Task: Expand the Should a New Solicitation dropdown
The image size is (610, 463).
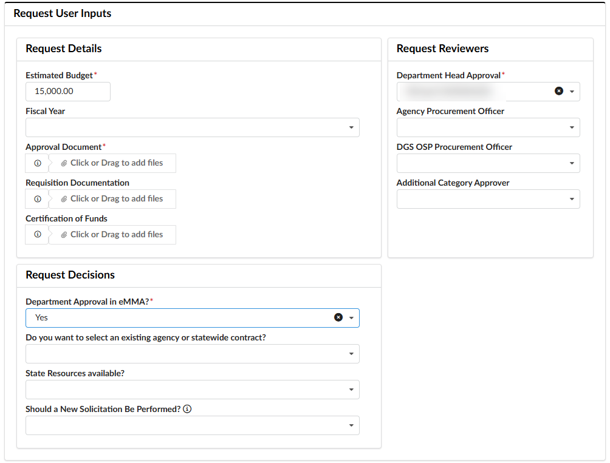Action: coord(351,425)
